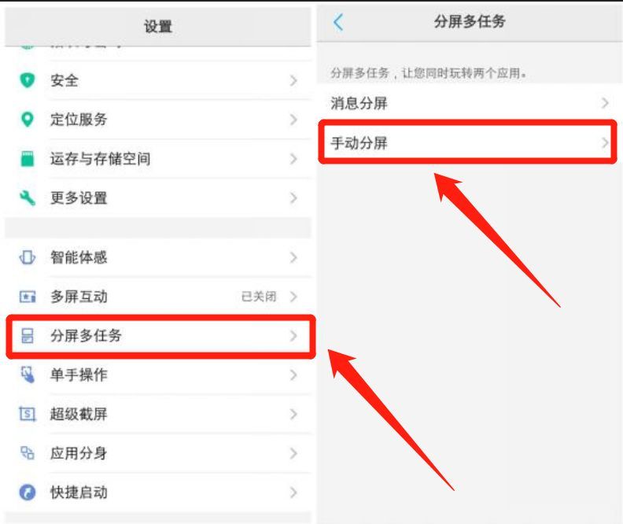Open the 快捷启动 entry

(159, 493)
